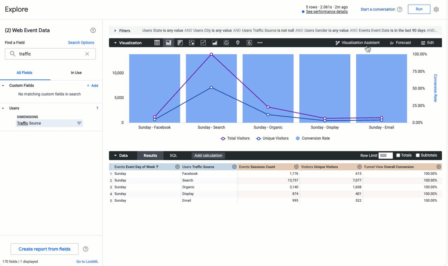
Task: Select the scatterplot visualization icon
Action: (x=192, y=43)
